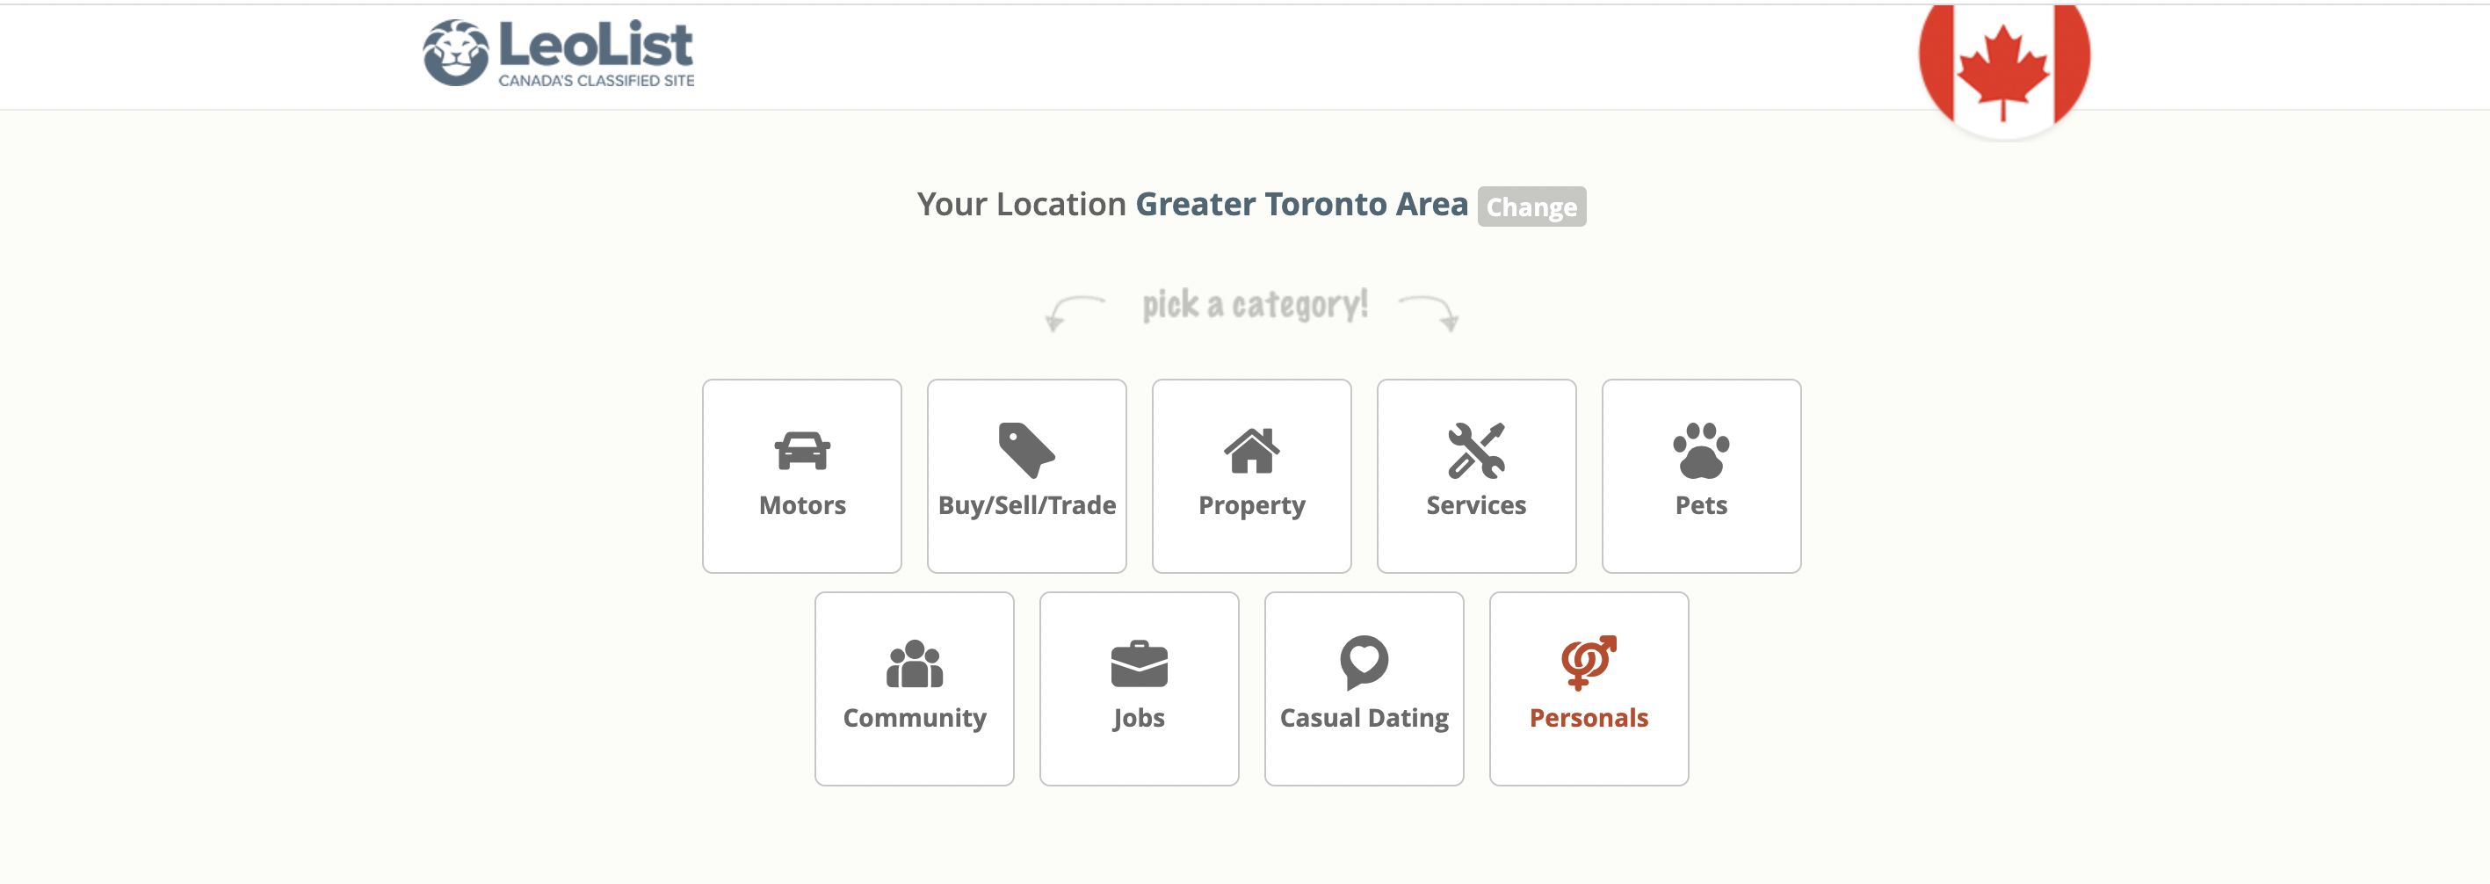Select the Casual Dating text label
The height and width of the screenshot is (884, 2490).
click(1364, 719)
